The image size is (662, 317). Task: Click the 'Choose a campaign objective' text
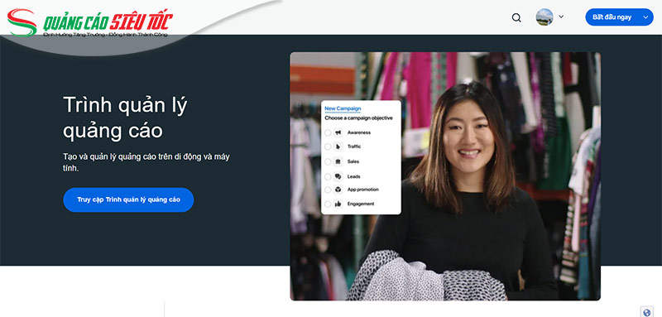coord(358,118)
